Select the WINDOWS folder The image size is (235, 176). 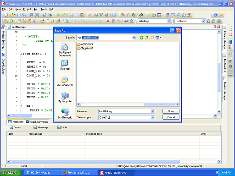pyautogui.click(x=85, y=44)
